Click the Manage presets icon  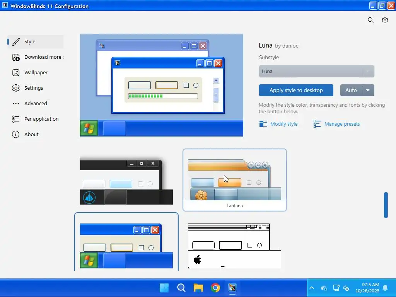click(x=317, y=124)
